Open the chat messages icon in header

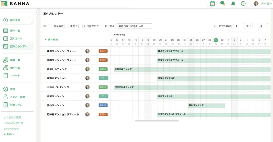pyautogui.click(x=223, y=3)
